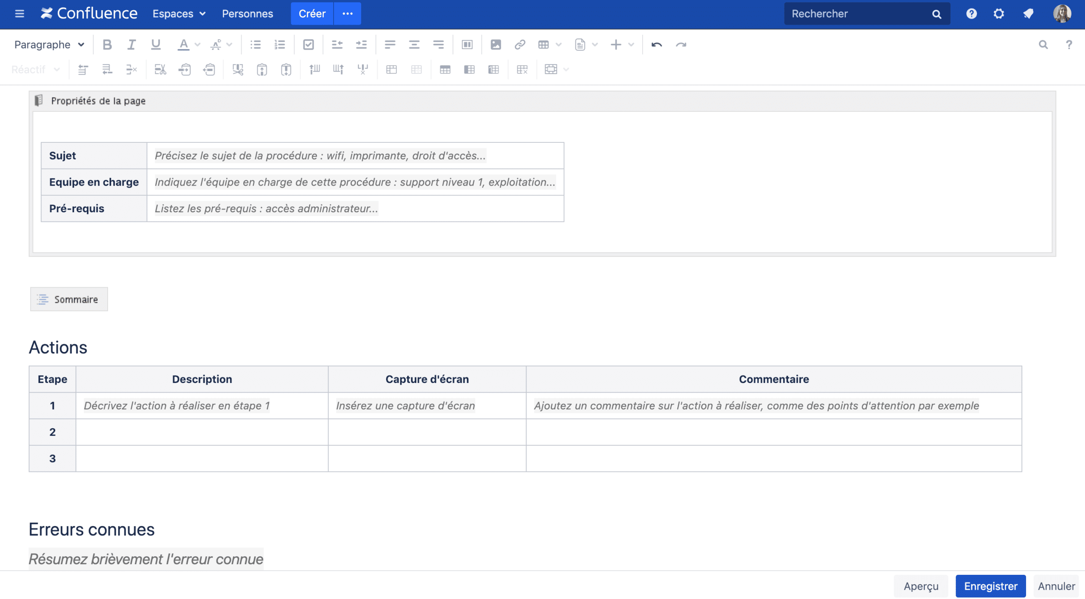Insert an image or file
The width and height of the screenshot is (1085, 599).
[495, 44]
